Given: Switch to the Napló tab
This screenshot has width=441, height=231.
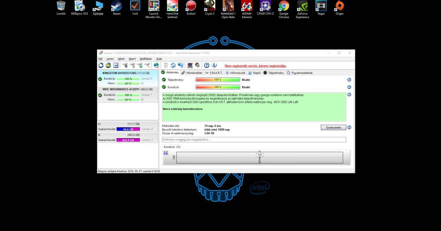Looking at the screenshot, I should pos(255,73).
